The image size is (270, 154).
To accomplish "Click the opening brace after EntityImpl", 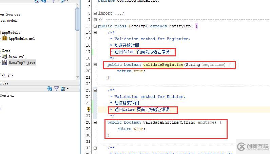I will click(196, 26).
